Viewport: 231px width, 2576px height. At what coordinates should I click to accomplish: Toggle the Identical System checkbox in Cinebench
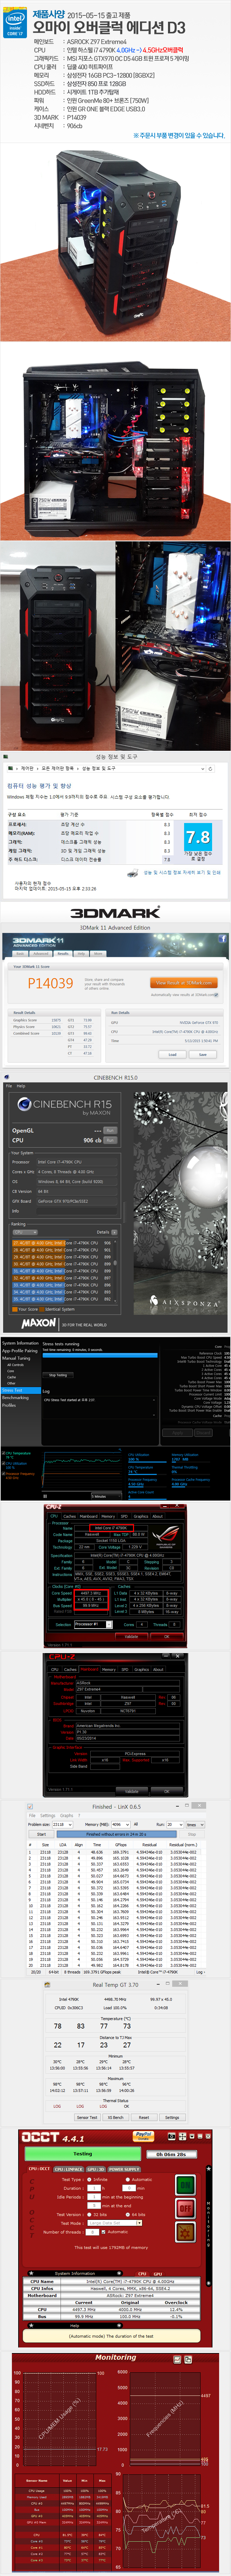(x=42, y=1309)
